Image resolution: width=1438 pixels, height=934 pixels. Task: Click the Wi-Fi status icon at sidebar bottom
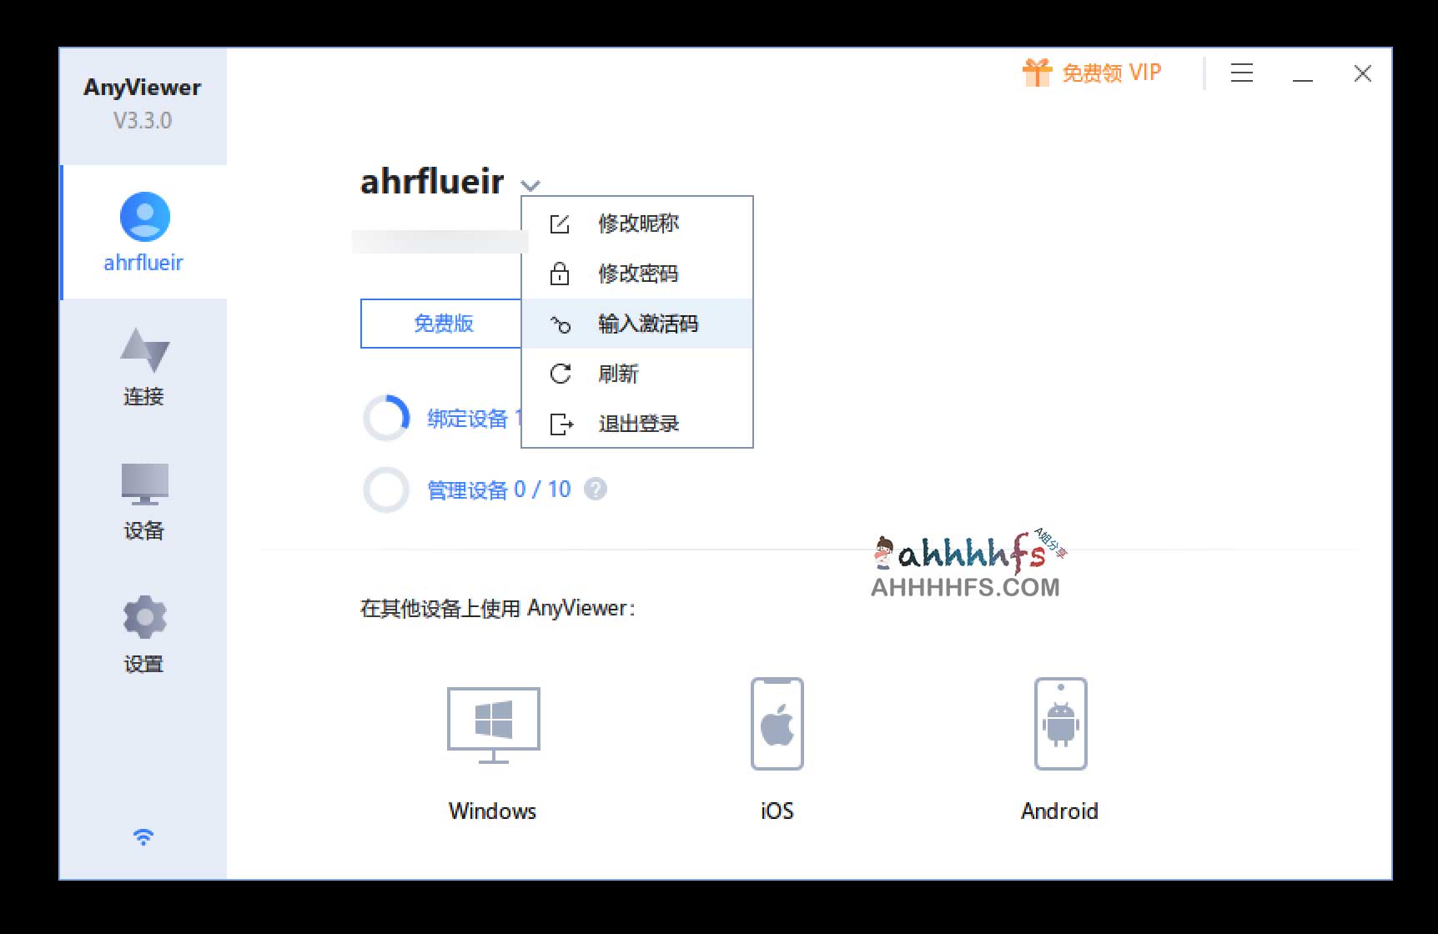point(143,836)
